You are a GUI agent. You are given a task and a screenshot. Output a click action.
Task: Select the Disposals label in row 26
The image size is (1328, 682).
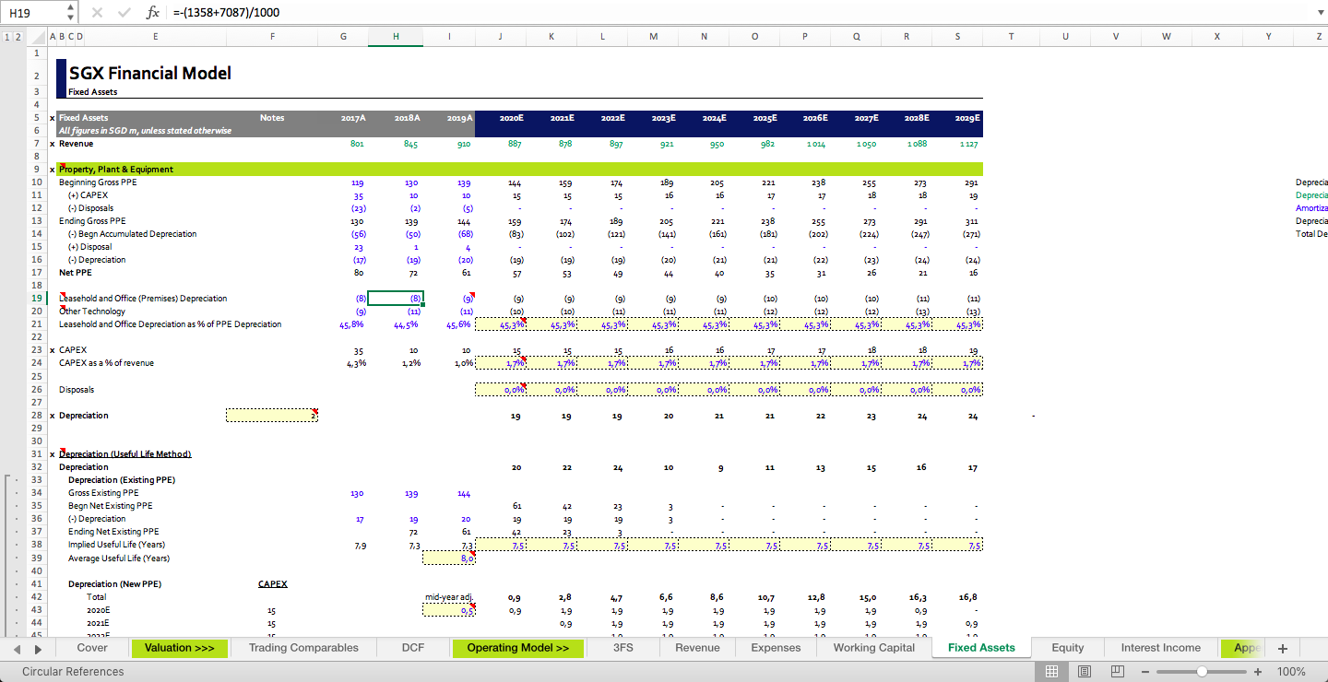[x=77, y=390]
